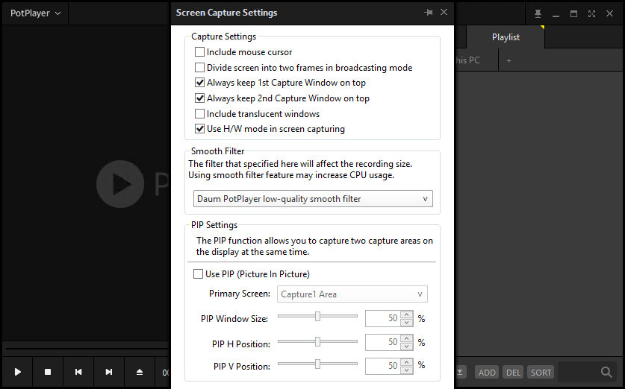Increase PIP H Position with up arrow
The width and height of the screenshot is (625, 389).
point(406,338)
